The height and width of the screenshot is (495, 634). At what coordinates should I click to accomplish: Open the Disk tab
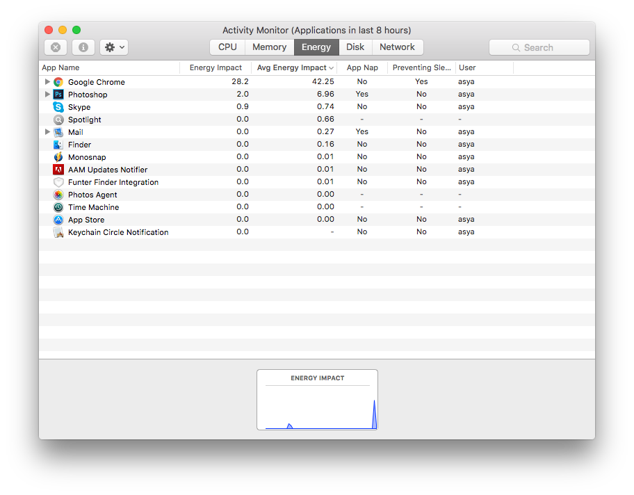355,47
